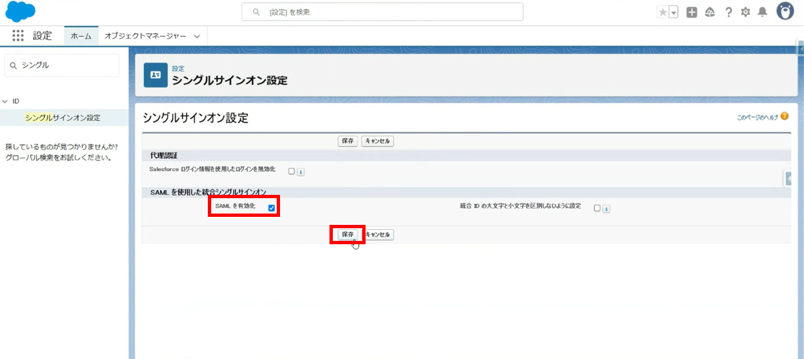Open the favorites list dropdown arrow
The height and width of the screenshot is (359, 804).
[x=674, y=12]
